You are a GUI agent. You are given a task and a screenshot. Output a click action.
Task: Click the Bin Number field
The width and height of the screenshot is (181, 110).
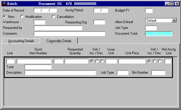coord(158,73)
